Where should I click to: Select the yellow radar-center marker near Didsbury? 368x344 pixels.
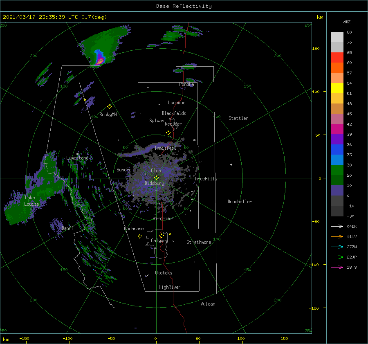point(156,178)
